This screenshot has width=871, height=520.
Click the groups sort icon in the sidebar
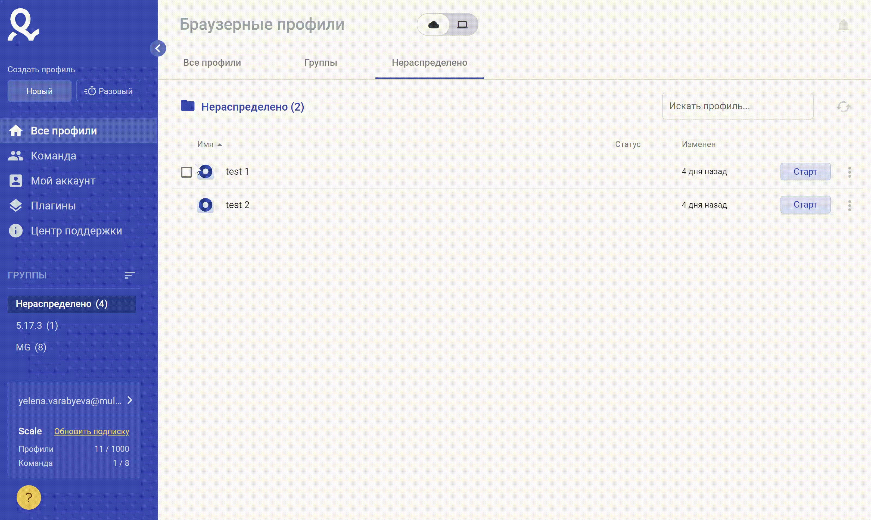130,275
